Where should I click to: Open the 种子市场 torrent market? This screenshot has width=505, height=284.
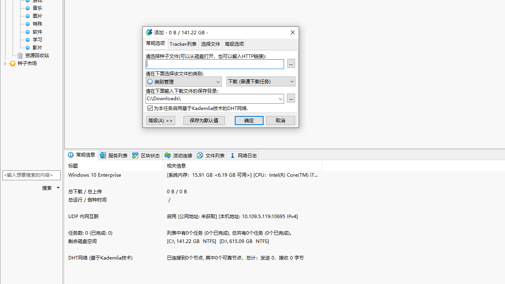click(27, 63)
